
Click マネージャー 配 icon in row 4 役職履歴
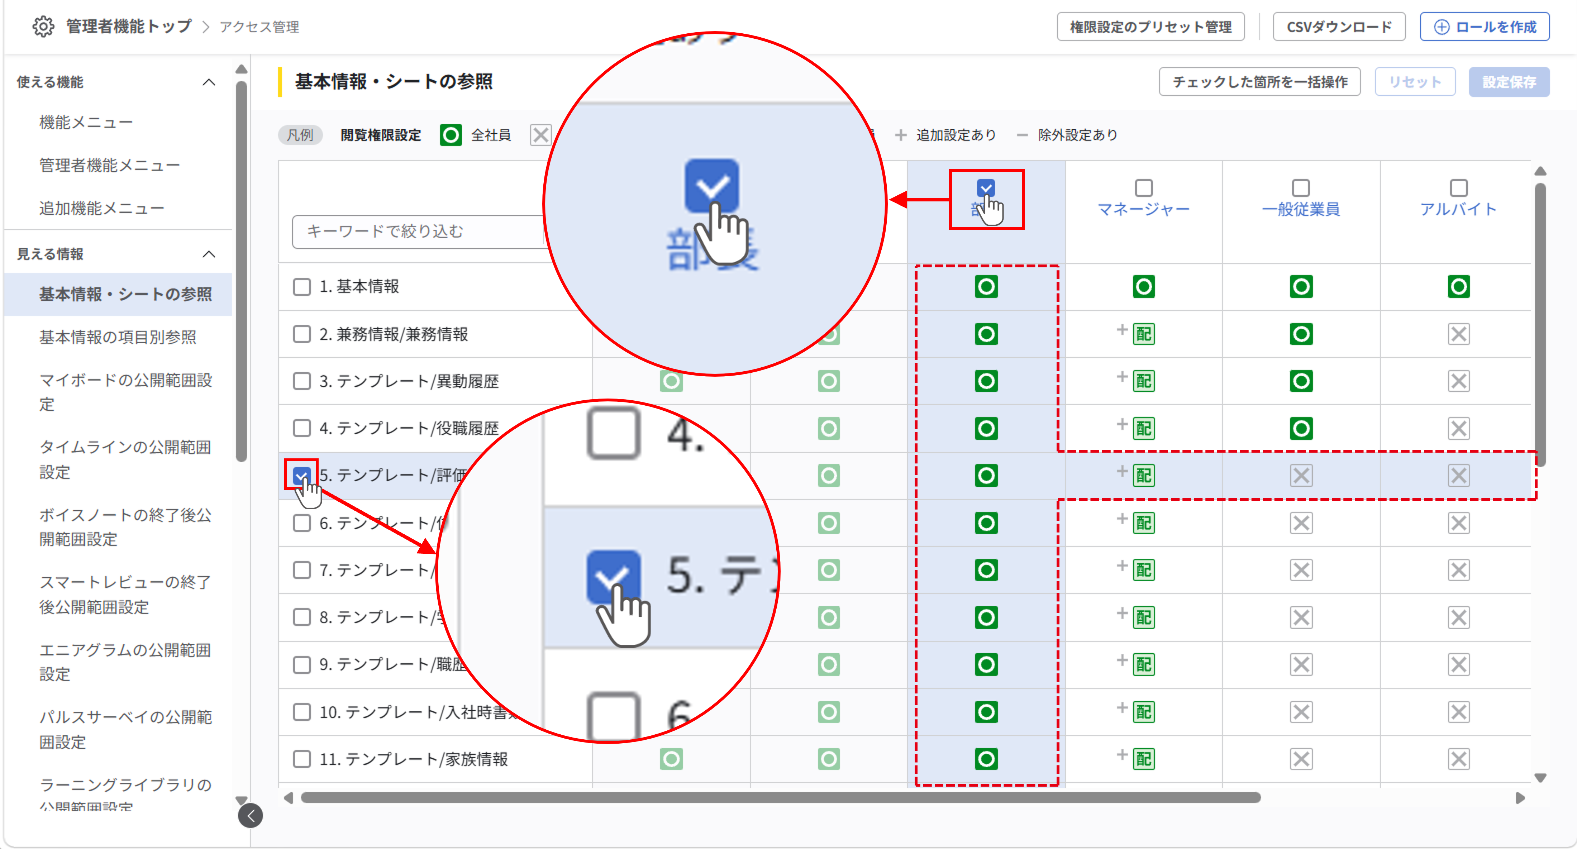coord(1144,429)
